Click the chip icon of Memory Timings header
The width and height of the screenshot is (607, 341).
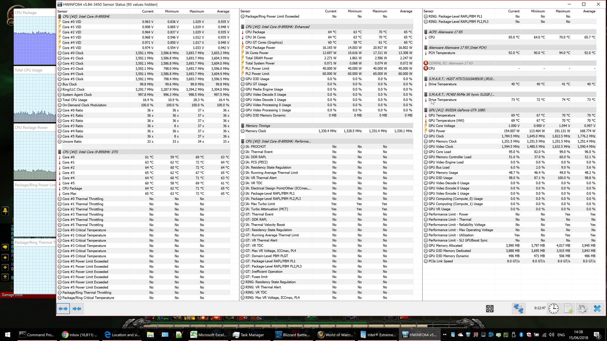click(x=242, y=126)
